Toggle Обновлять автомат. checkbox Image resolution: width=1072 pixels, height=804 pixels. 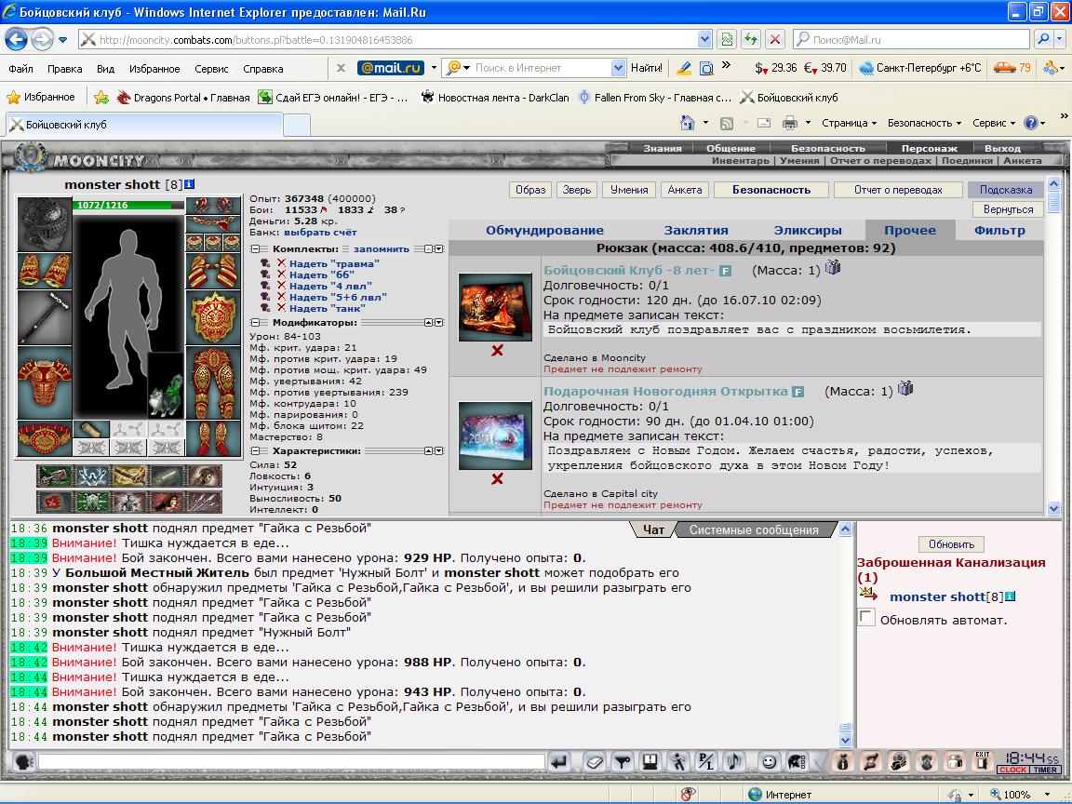point(866,617)
